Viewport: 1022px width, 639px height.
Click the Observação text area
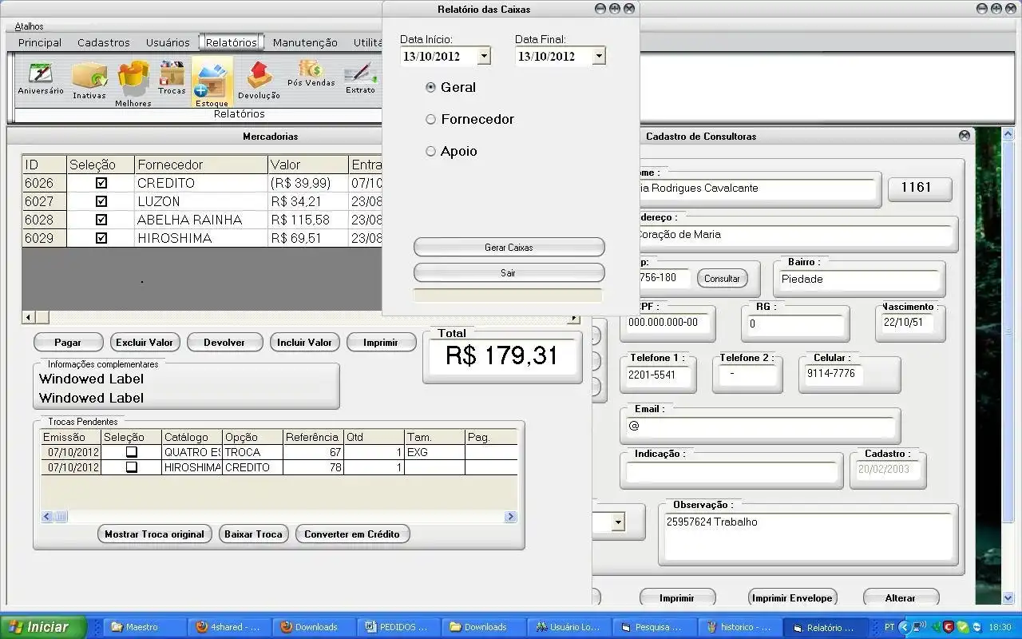click(809, 536)
